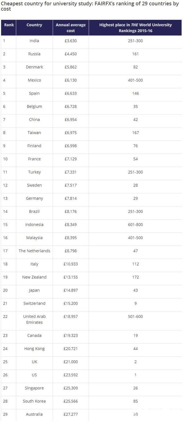
Task: Click the Highest place in THE rankings header
Action: click(136, 28)
